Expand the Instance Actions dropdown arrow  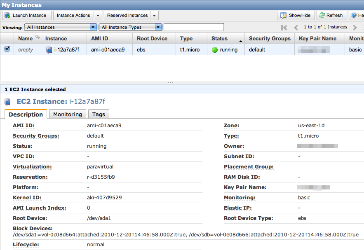coord(98,16)
